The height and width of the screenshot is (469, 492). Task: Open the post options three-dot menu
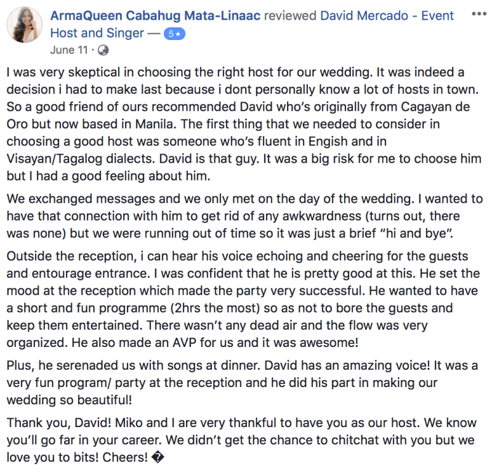(477, 13)
